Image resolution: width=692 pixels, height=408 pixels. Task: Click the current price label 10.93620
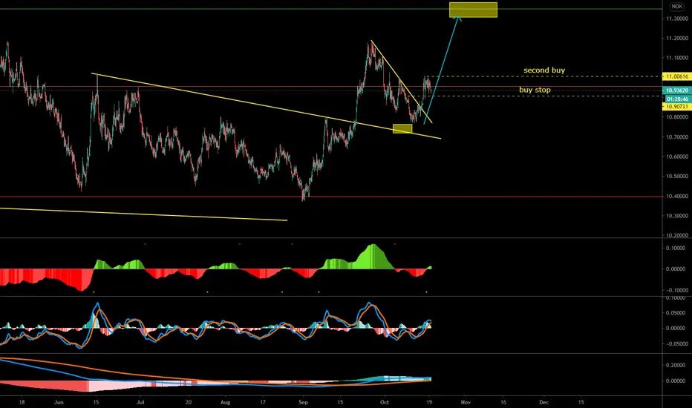(x=677, y=91)
